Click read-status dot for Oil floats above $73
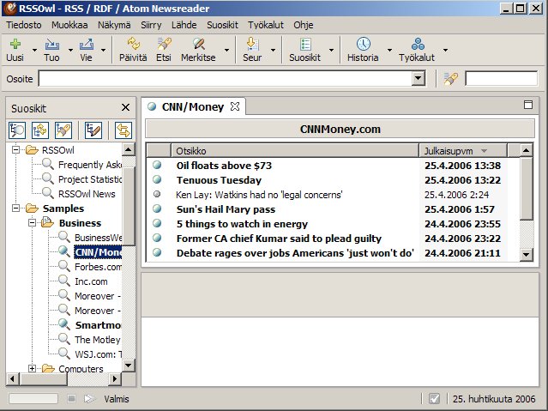This screenshot has width=548, height=411. 157,165
